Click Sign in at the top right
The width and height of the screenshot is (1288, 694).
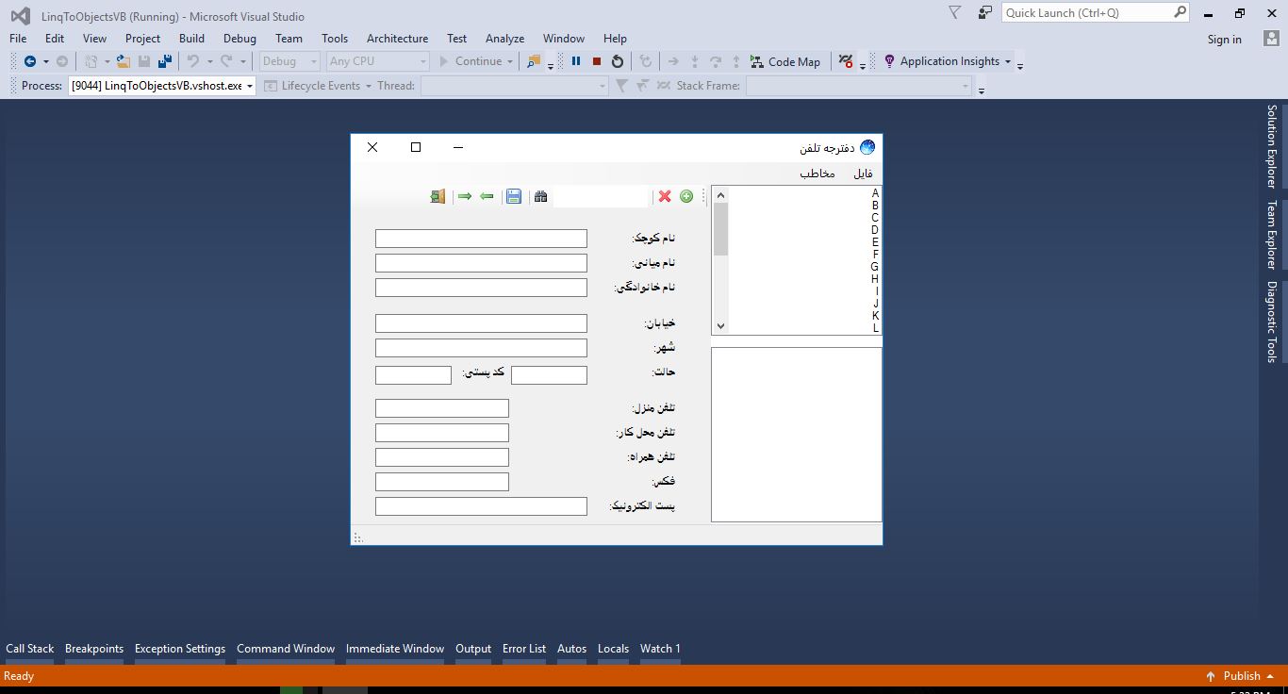pyautogui.click(x=1224, y=39)
